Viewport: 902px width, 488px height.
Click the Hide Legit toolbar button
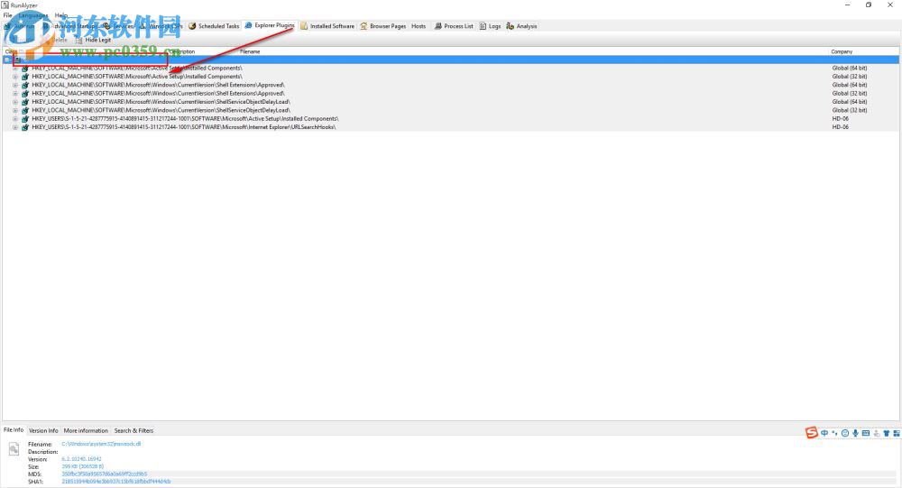(x=93, y=40)
